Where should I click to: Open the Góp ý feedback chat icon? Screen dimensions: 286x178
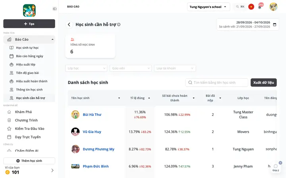[x=276, y=168]
